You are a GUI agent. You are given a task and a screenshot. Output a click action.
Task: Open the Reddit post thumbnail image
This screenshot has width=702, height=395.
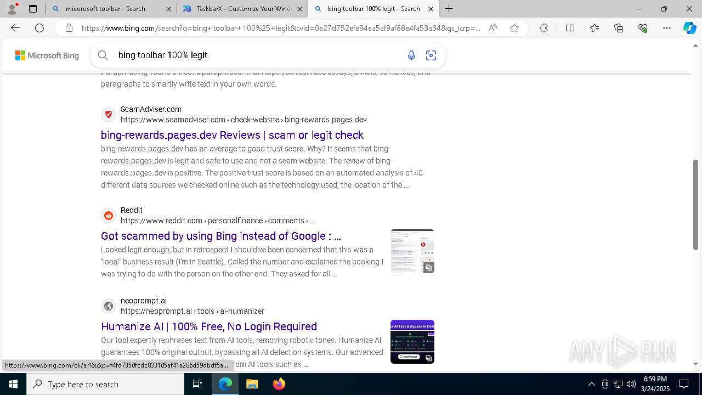coord(412,251)
